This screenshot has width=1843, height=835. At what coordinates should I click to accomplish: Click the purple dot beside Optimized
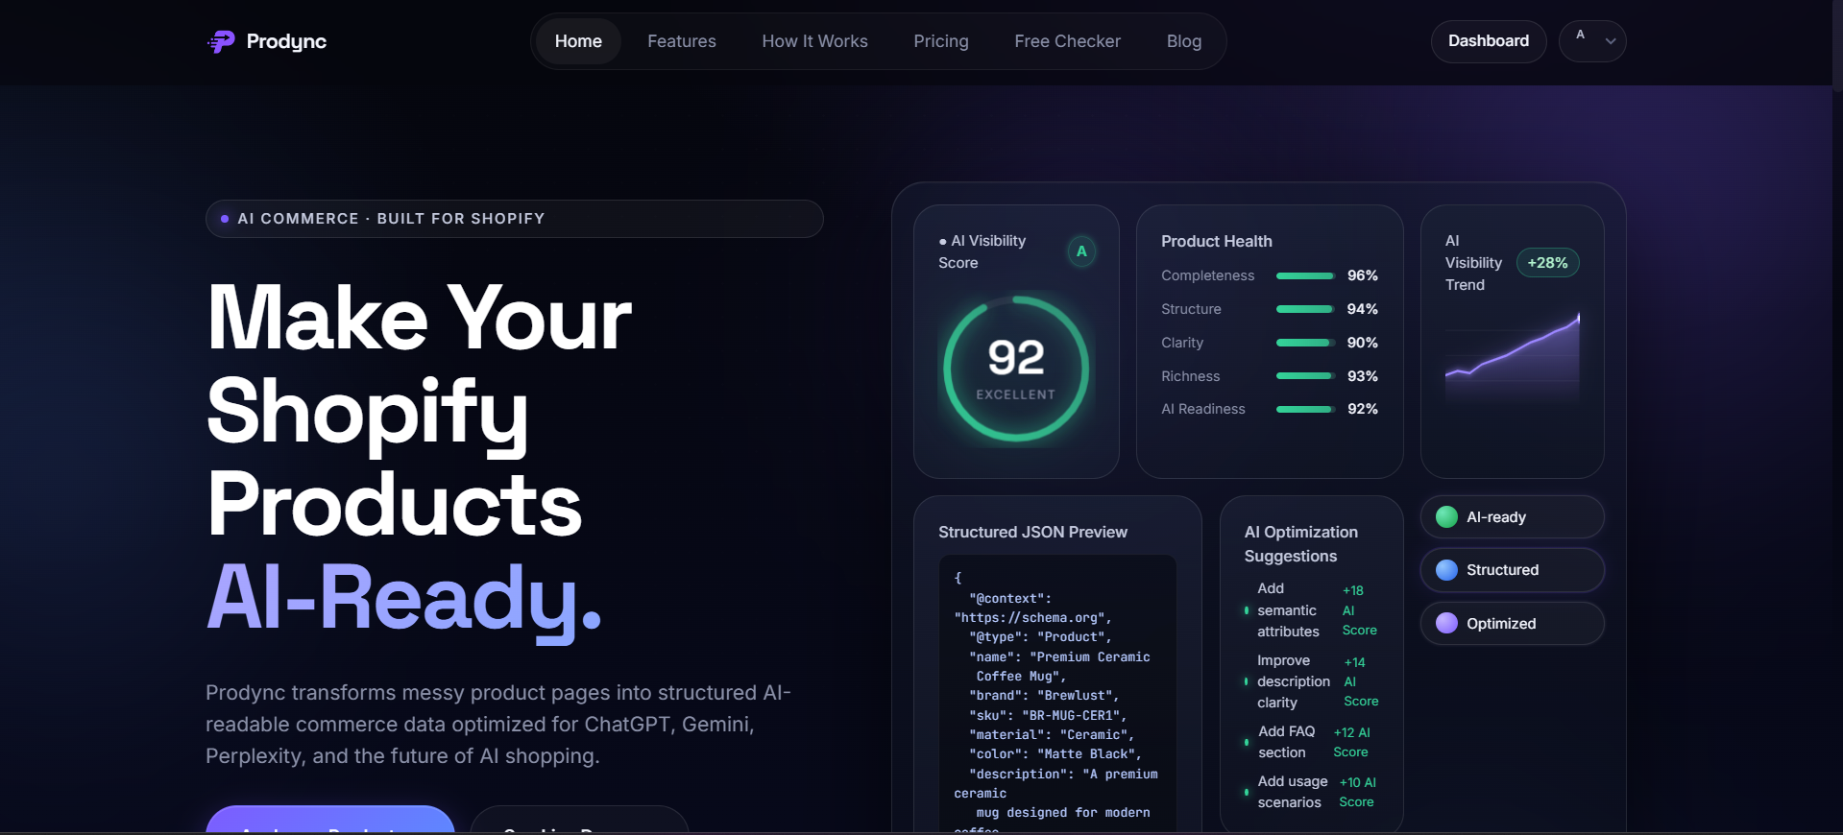[1446, 624]
